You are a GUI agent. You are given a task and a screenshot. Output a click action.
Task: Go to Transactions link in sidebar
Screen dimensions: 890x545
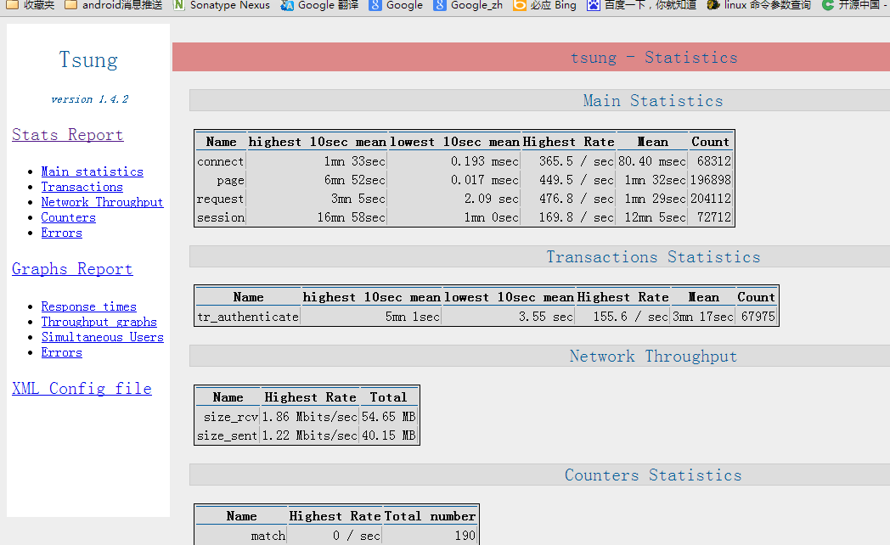click(x=82, y=187)
